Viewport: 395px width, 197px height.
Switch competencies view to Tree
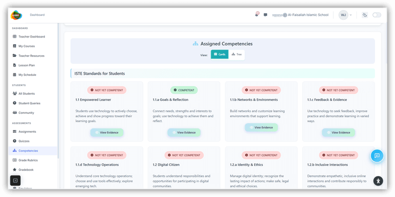(x=237, y=55)
